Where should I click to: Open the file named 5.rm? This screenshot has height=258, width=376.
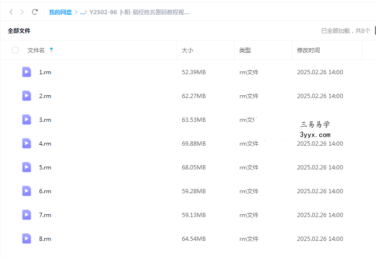[x=45, y=168]
